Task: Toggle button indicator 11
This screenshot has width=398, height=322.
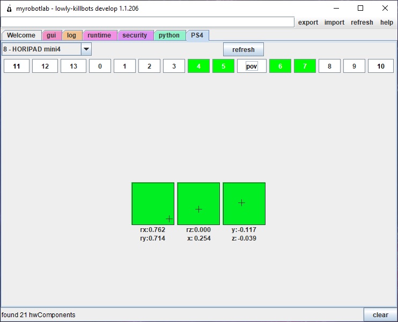Action: click(x=17, y=66)
